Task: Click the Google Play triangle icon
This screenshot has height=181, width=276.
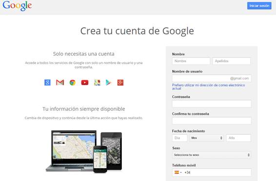Action: click(x=108, y=82)
